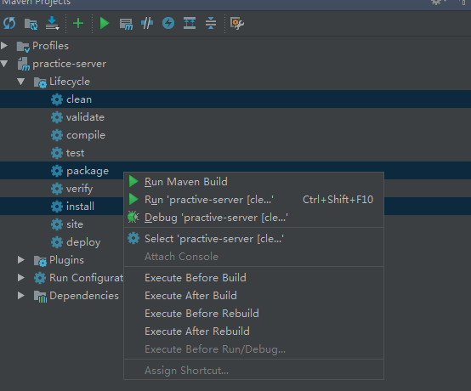Expand the Run Configurations node arrow
Viewport: 471px width, 391px height.
pyautogui.click(x=20, y=277)
